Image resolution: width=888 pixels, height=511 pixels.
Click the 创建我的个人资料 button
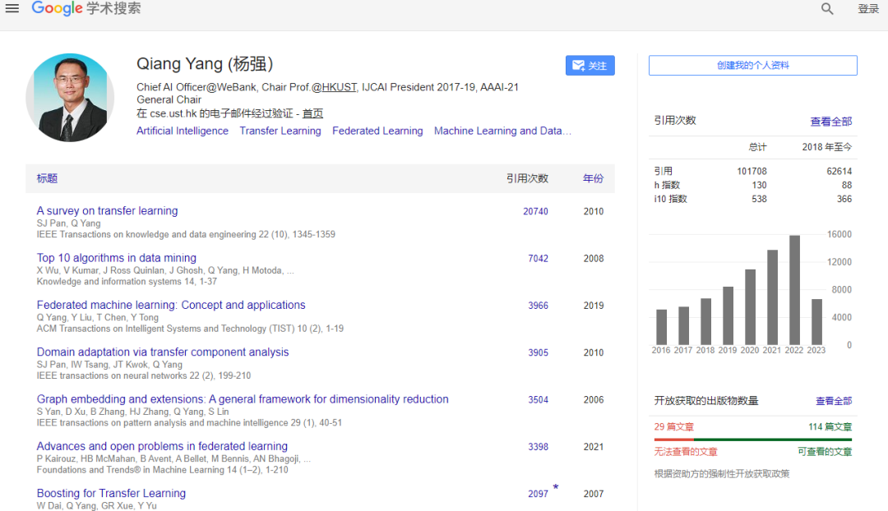coord(752,66)
